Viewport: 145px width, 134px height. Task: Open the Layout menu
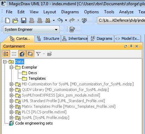click(x=50, y=12)
